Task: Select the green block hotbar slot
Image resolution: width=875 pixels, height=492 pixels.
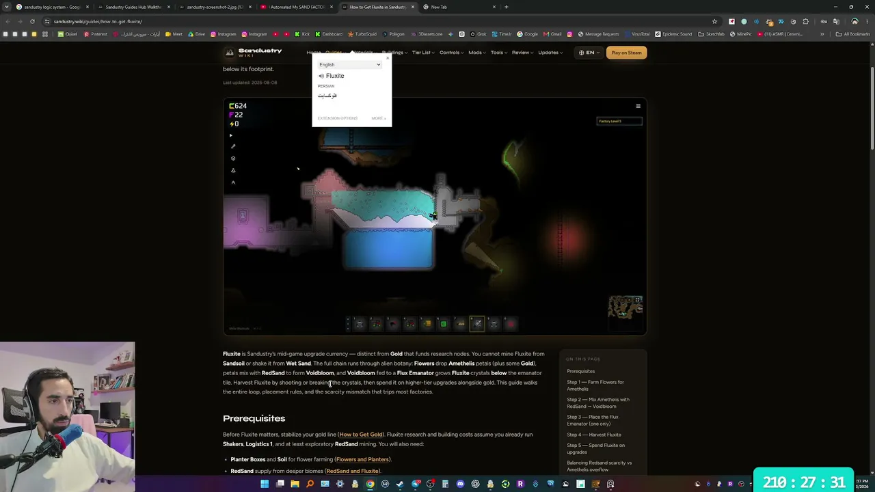Action: pos(444,324)
